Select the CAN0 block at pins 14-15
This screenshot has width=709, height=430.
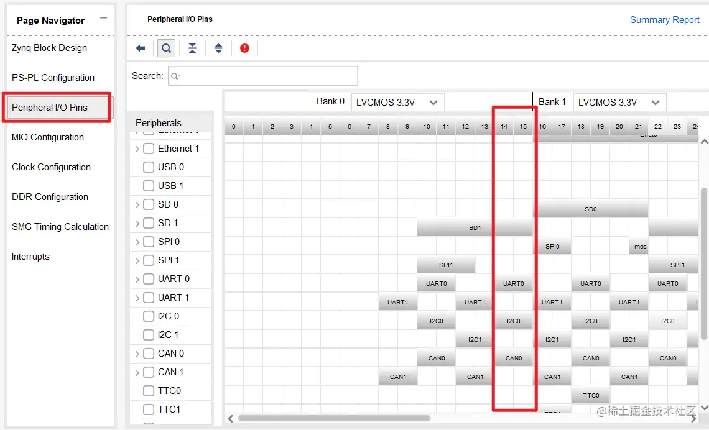(514, 358)
